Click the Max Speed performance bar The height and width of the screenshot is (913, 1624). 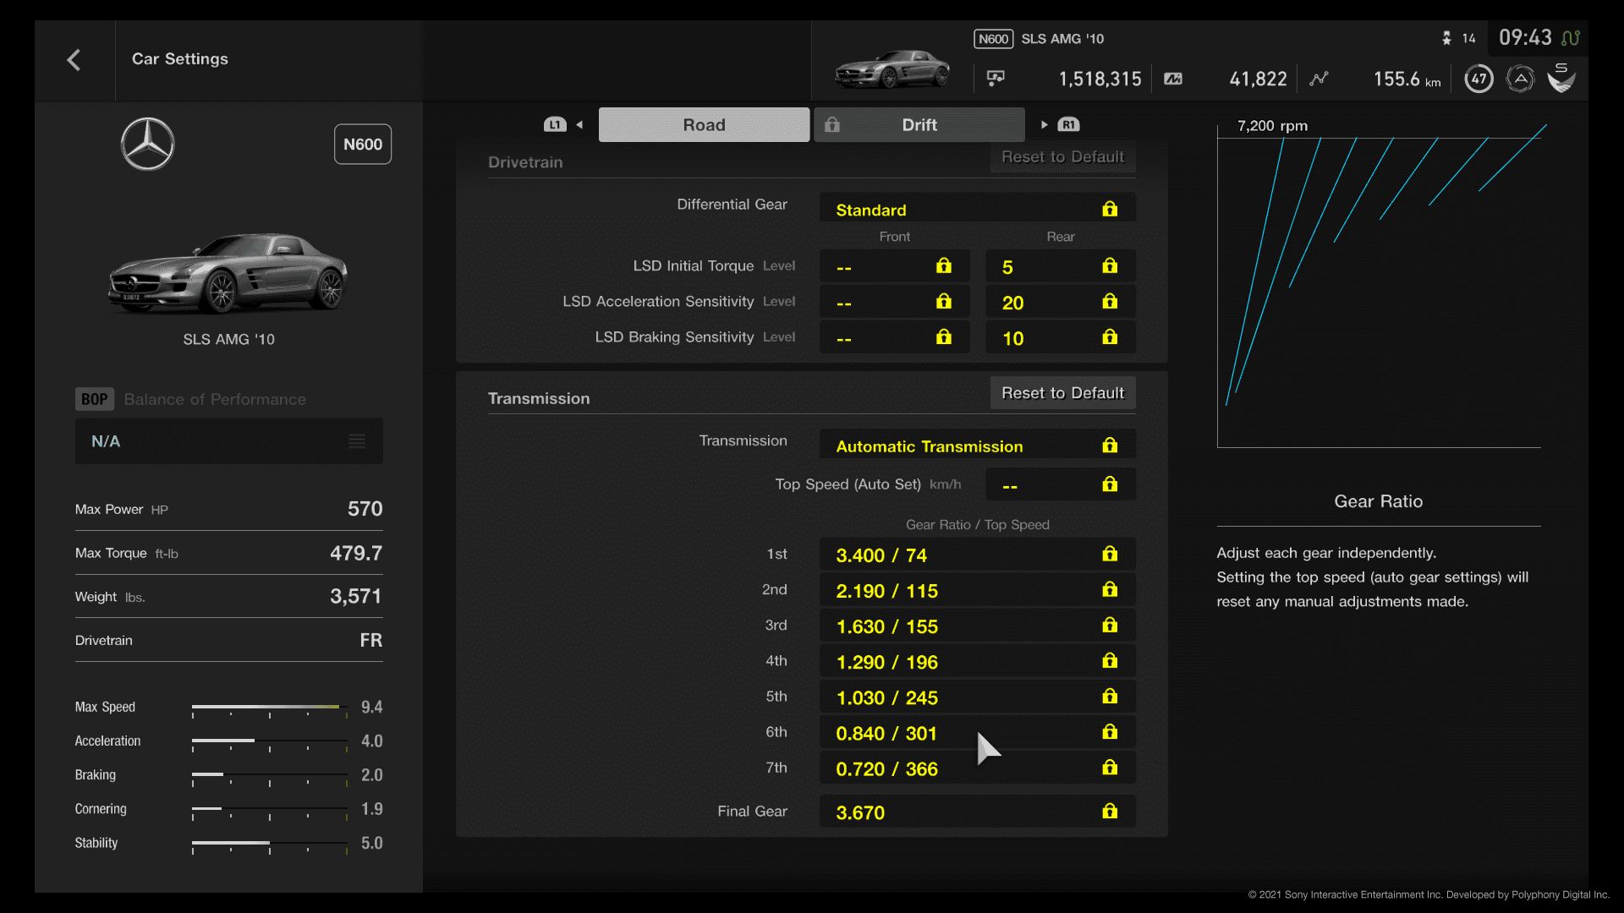(x=269, y=708)
